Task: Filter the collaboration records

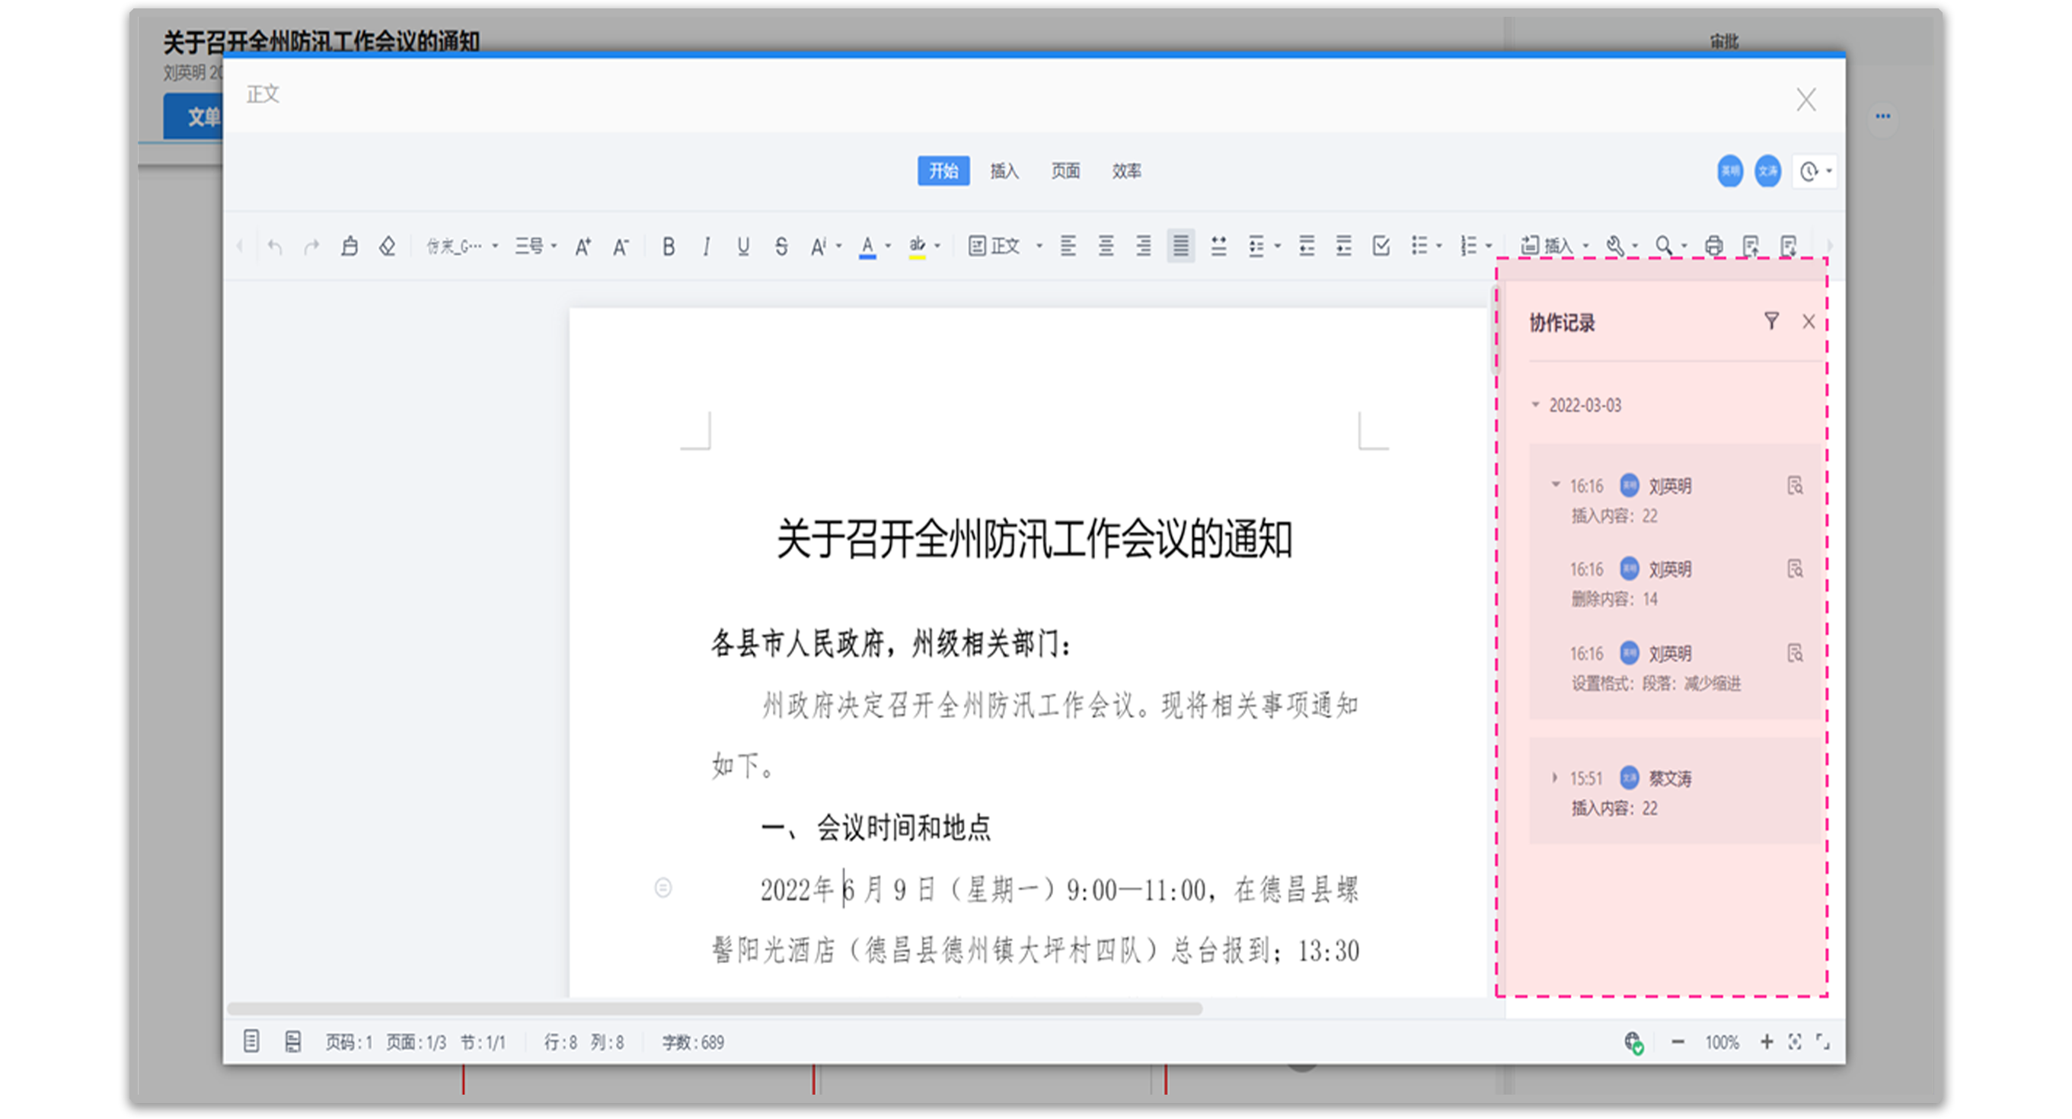Action: pyautogui.click(x=1771, y=321)
